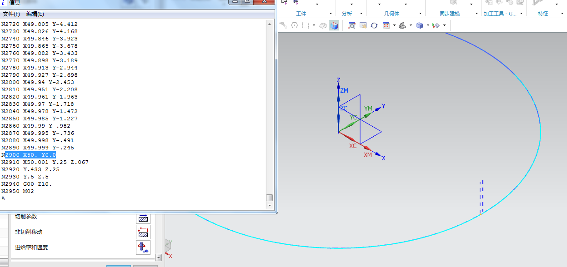
Task: Click the 几何体 ribbon group label
Action: click(x=391, y=14)
